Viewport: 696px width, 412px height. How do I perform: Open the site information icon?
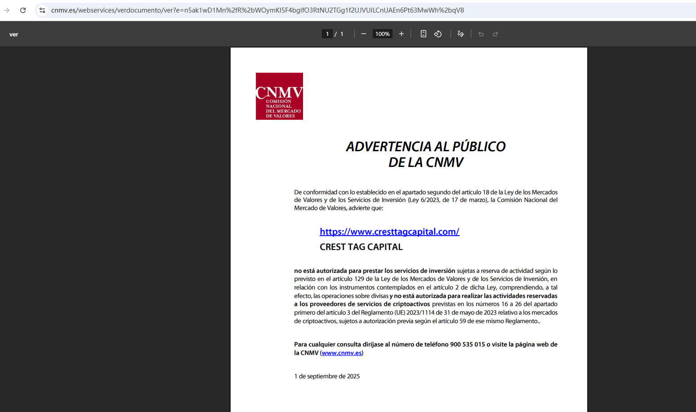pos(42,10)
